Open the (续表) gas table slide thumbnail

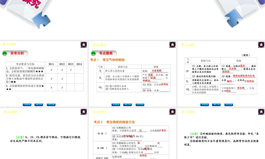(221, 74)
